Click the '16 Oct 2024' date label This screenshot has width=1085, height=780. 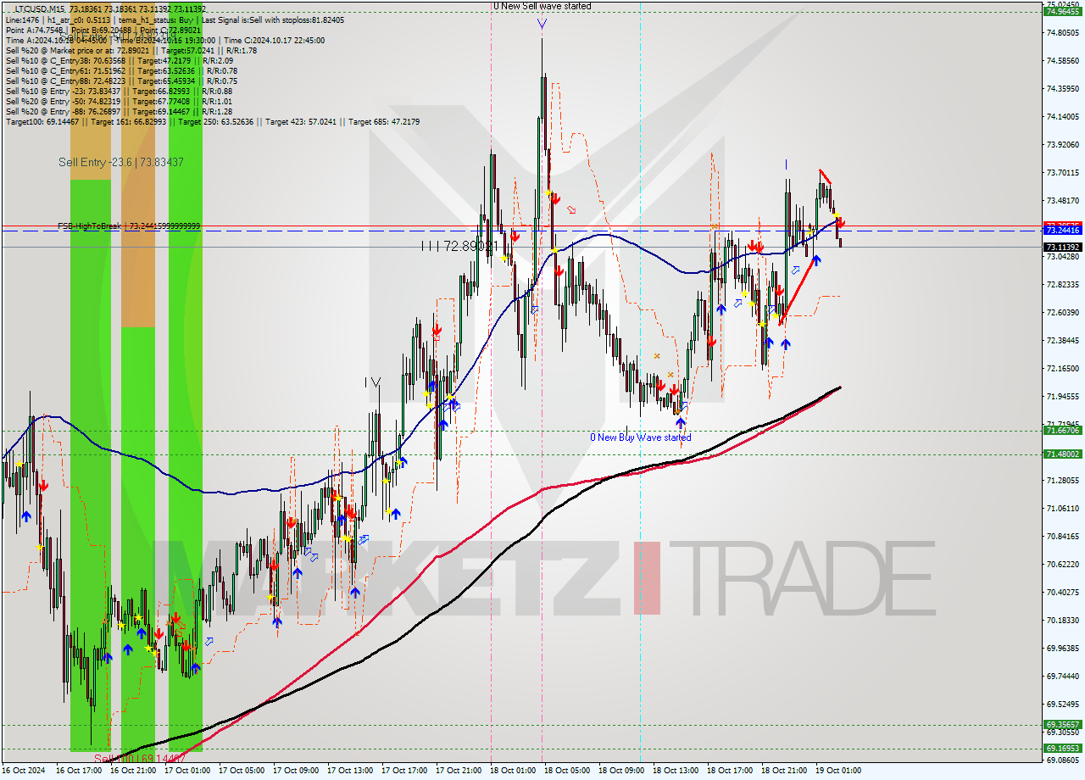click(x=25, y=770)
